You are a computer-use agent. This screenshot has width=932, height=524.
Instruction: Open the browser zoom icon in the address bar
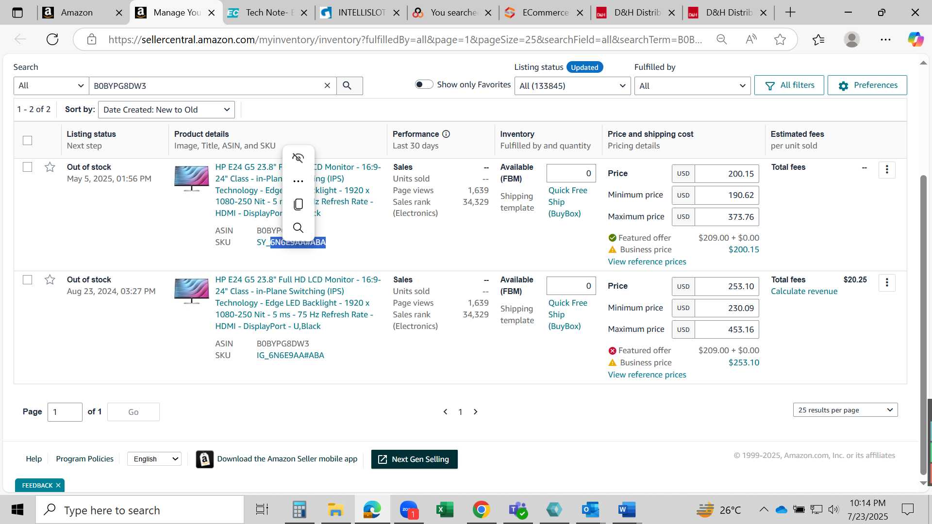coord(722,39)
